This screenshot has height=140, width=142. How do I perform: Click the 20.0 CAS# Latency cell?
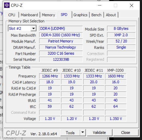click(94, 82)
